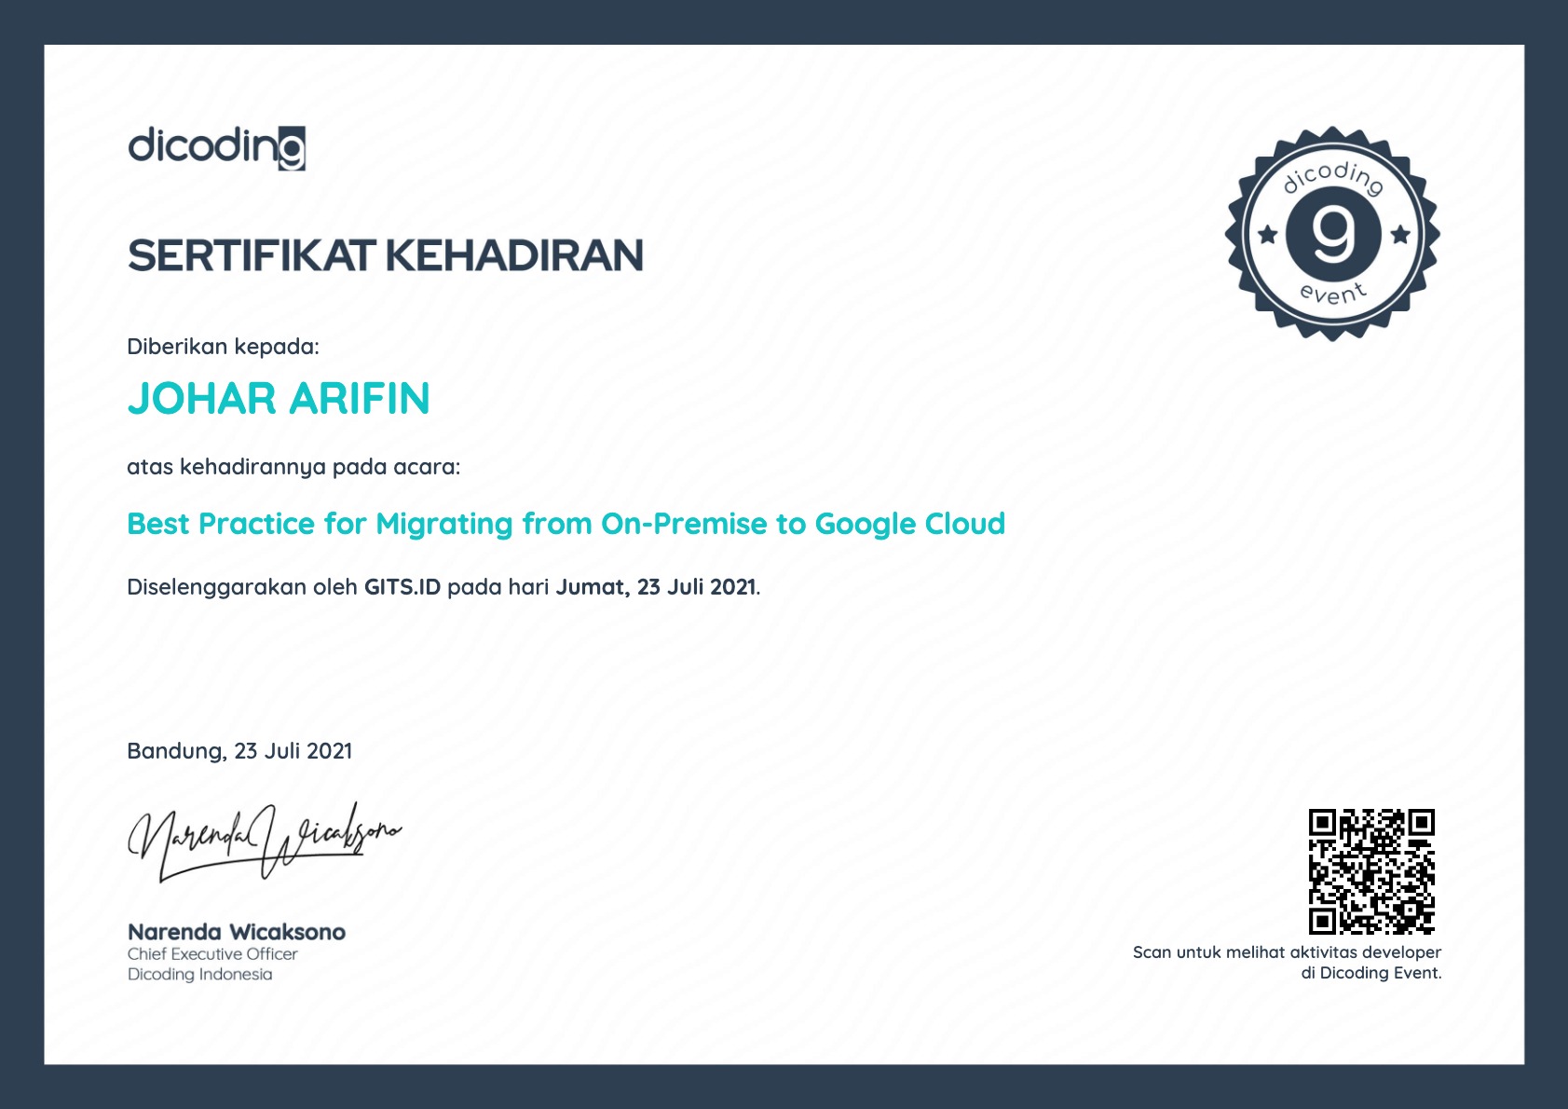This screenshot has height=1109, width=1568.
Task: Click the line 'atas kehadirannya pada acara:'
Action: coord(293,467)
